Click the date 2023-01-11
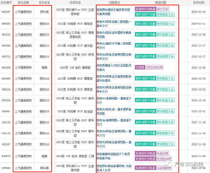 pos(199,24)
